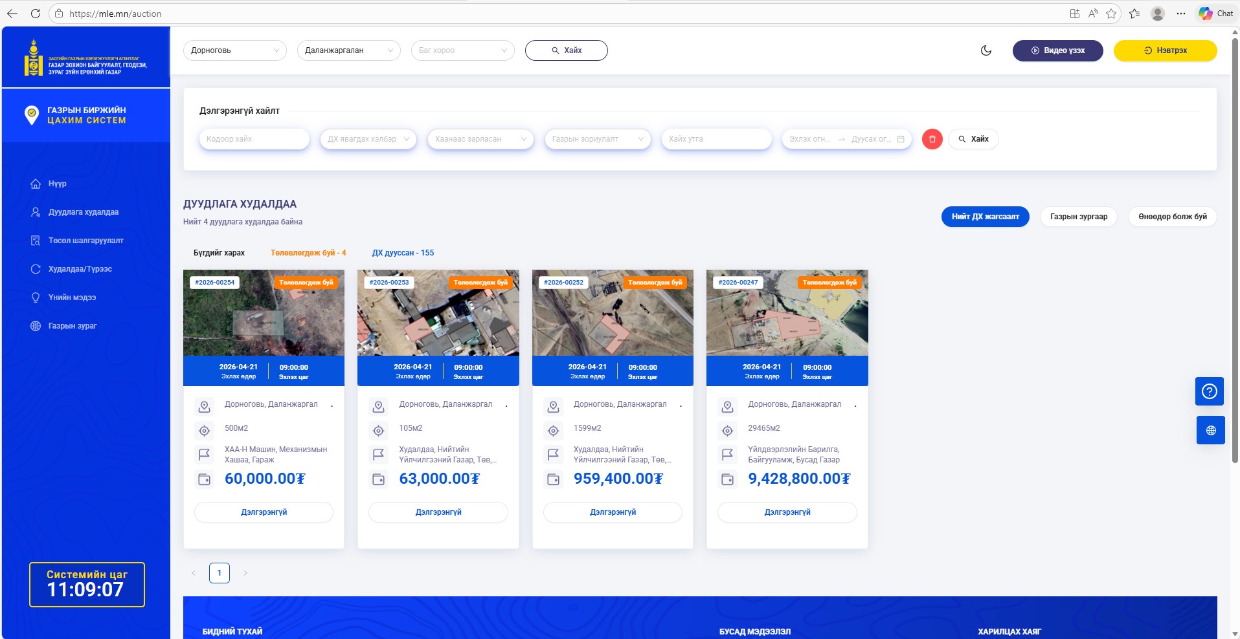Open the ДХ явагдах хэлбэр dropdown
Screen dimensions: 1240x639
(368, 139)
